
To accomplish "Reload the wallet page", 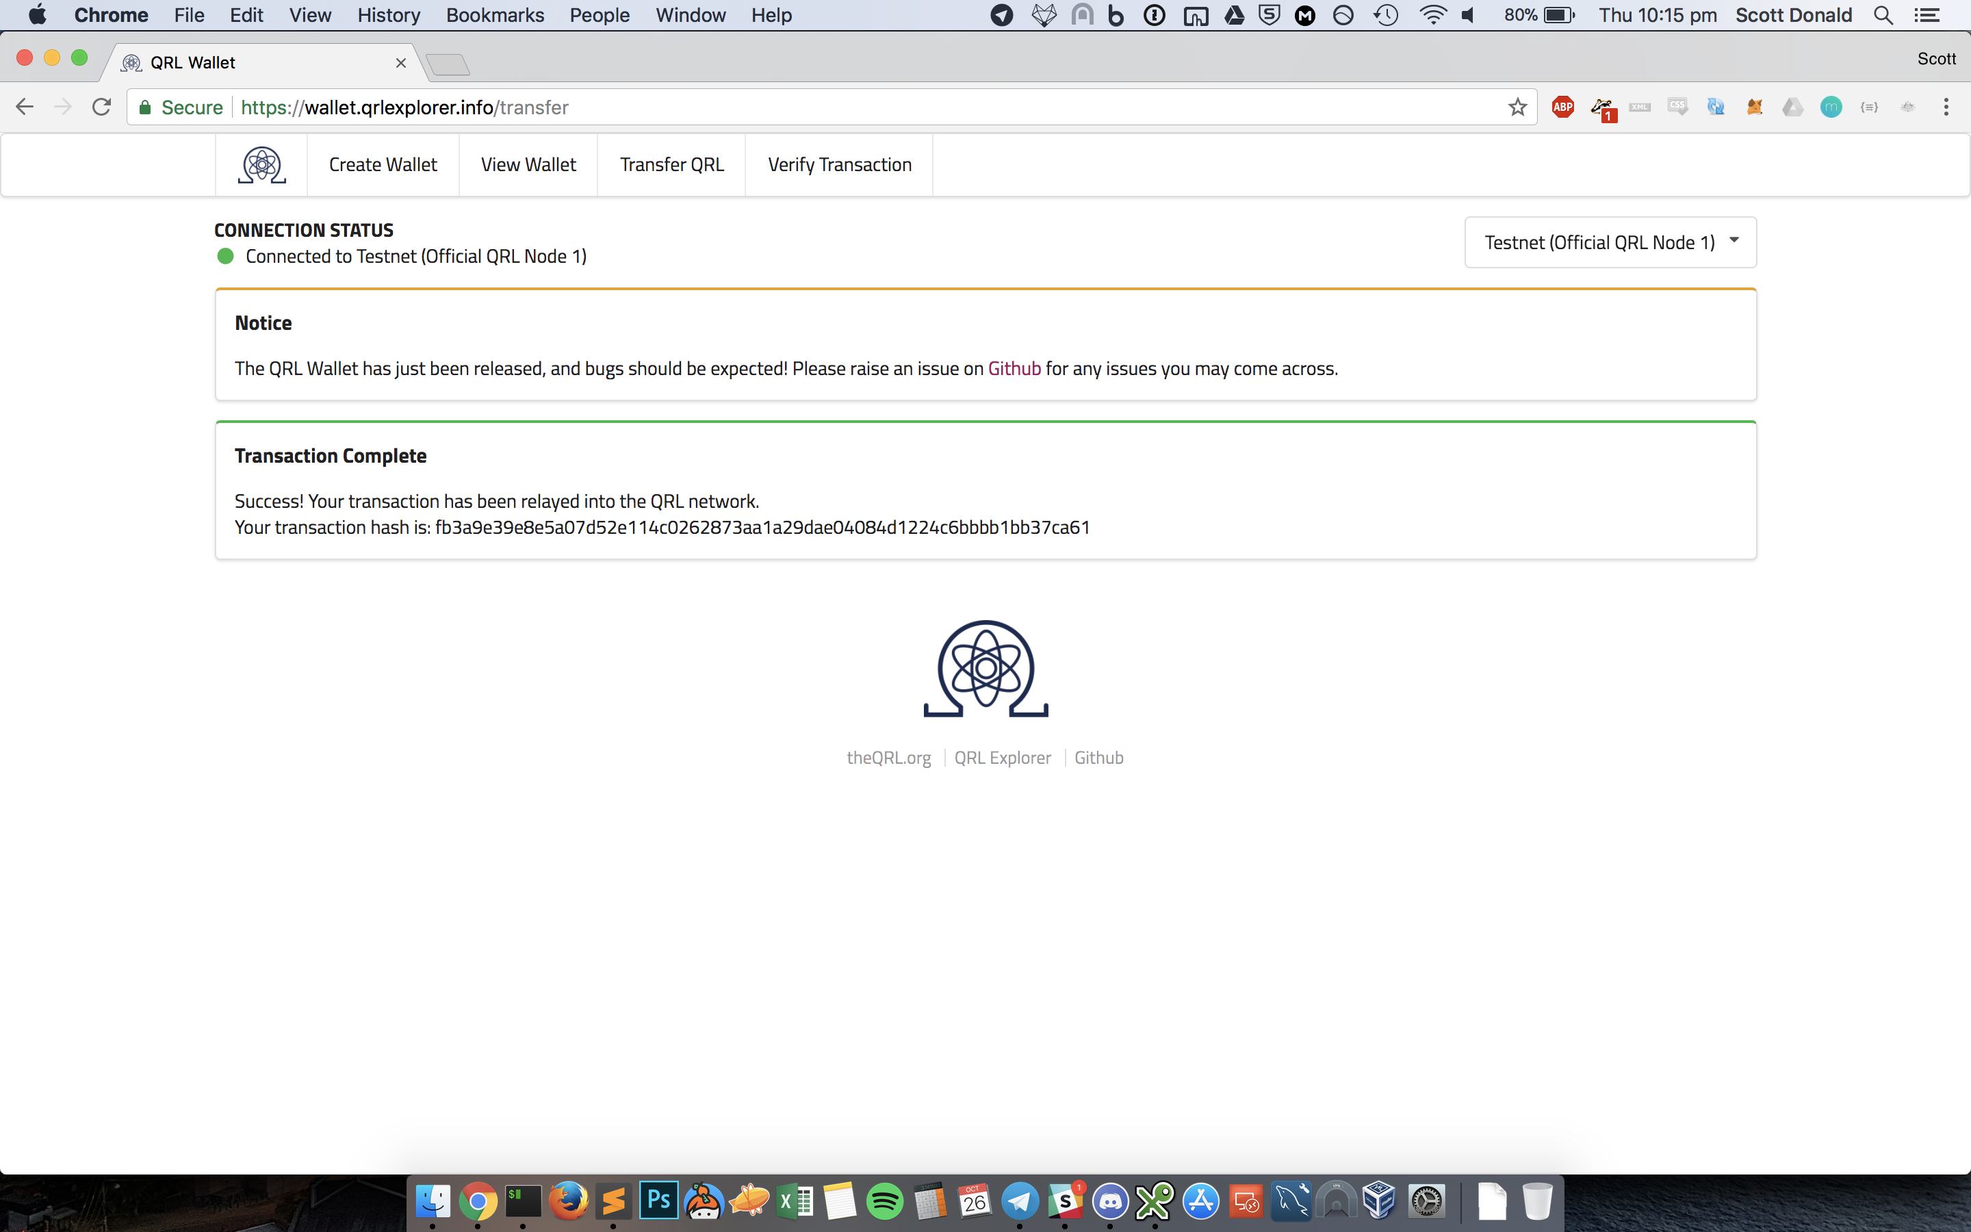I will point(101,107).
